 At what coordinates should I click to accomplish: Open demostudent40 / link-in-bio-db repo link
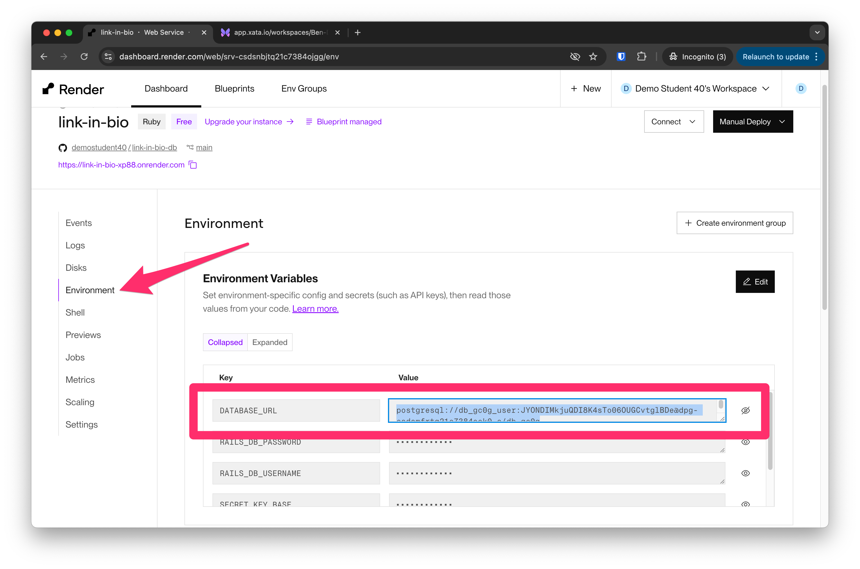click(124, 148)
